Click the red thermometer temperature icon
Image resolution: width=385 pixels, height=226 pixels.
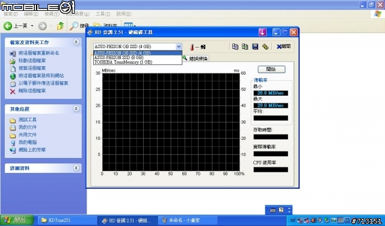tap(192, 47)
